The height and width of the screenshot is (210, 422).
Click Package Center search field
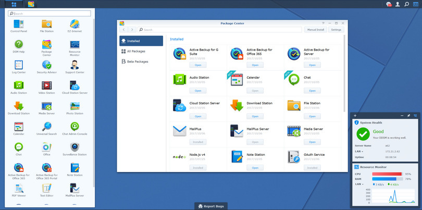pyautogui.click(x=220, y=30)
